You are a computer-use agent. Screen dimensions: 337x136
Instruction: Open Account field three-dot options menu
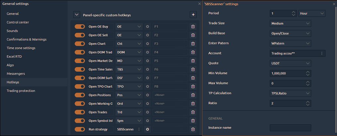tap(321, 53)
